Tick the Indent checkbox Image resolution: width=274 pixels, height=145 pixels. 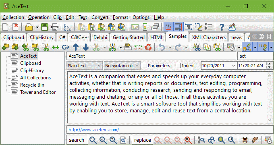point(178,66)
